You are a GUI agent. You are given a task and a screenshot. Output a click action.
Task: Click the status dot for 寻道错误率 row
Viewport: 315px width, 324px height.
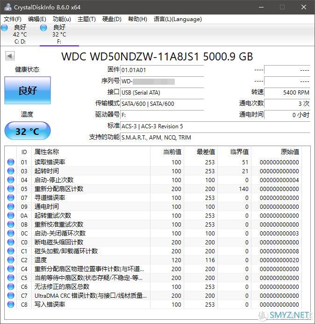coord(11,198)
